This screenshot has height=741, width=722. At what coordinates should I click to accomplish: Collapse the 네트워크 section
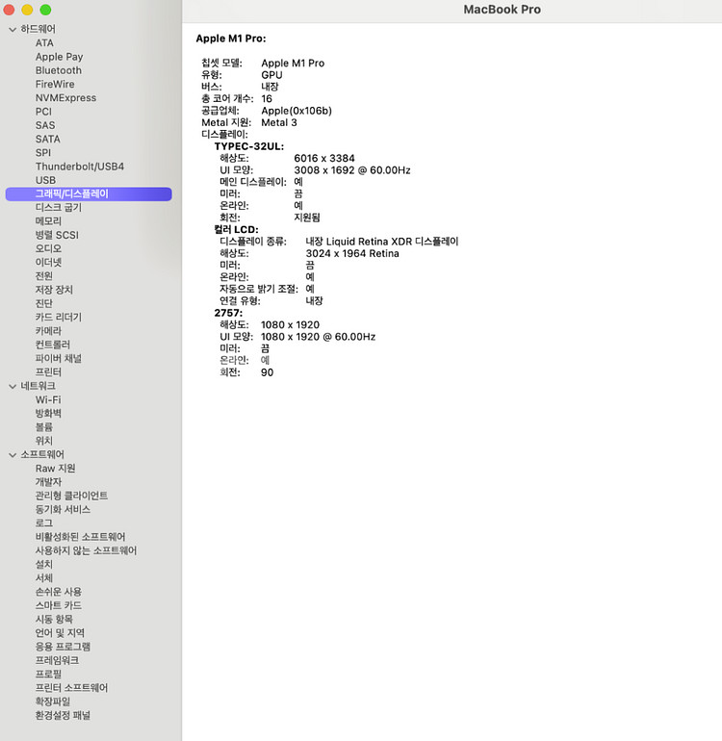(x=13, y=386)
